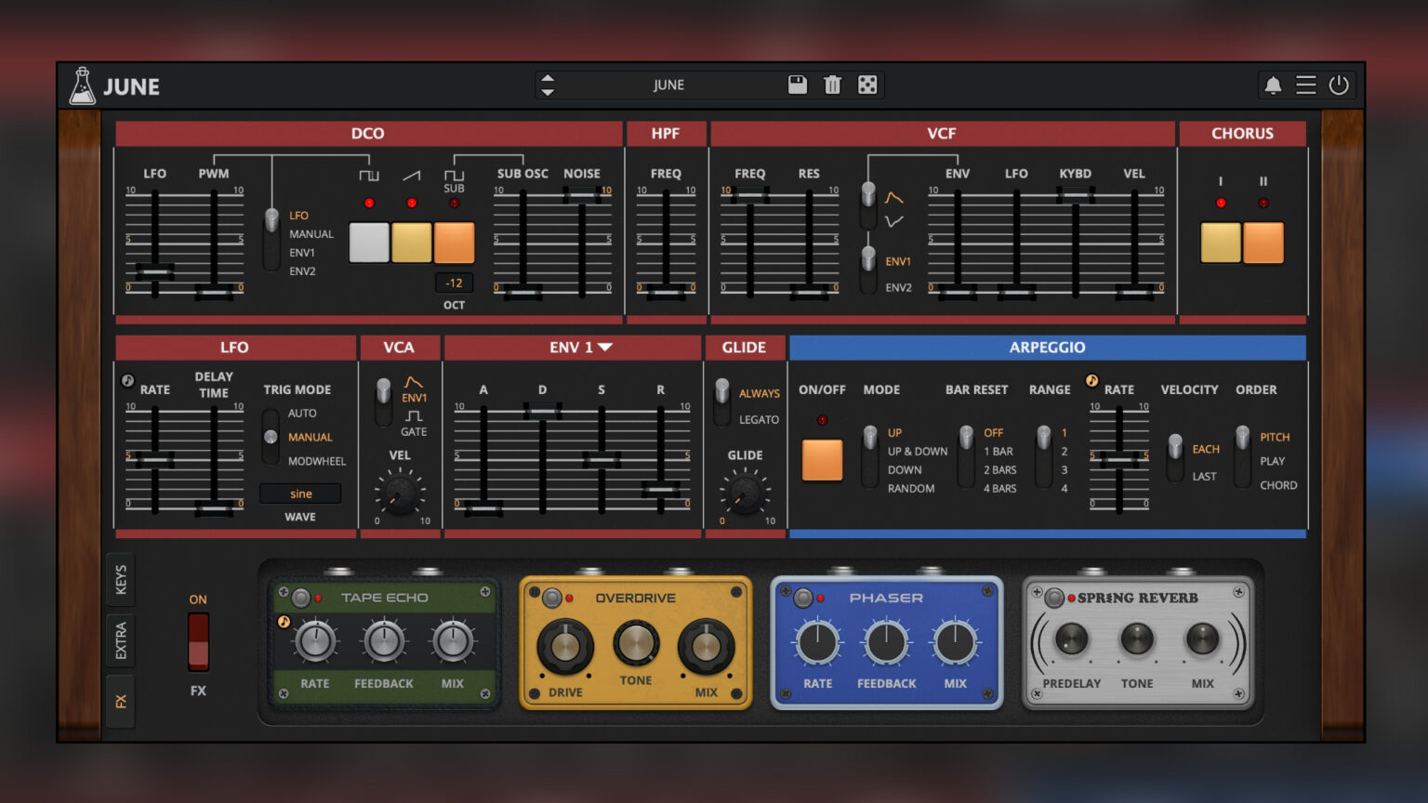
Task: Toggle the Arpeggio ON/OFF button
Action: click(822, 459)
